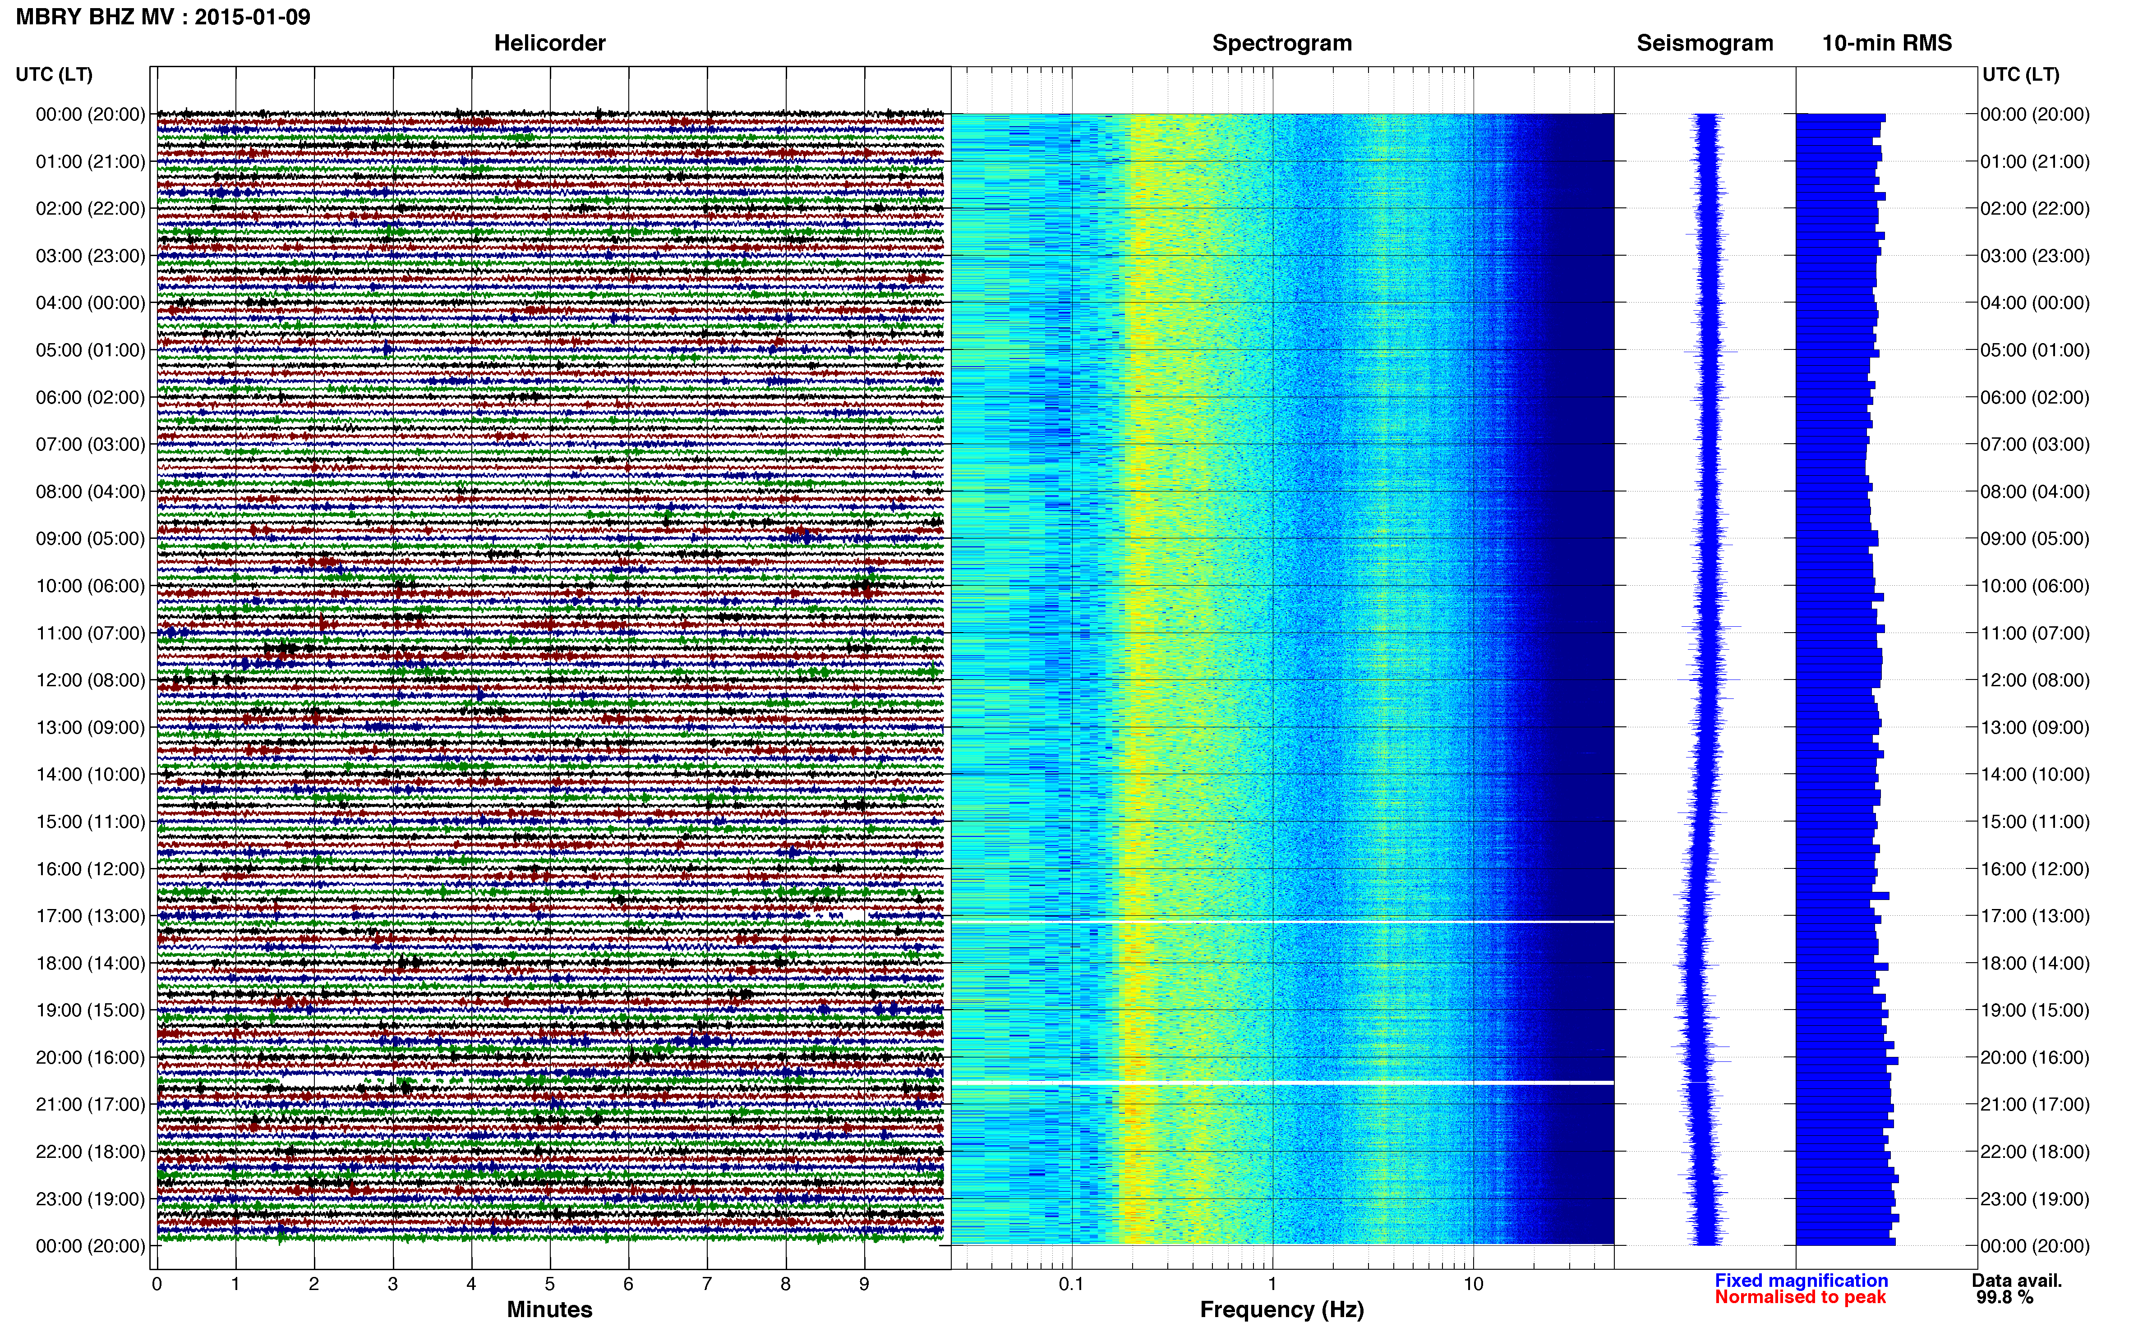The height and width of the screenshot is (1336, 2138).
Task: Click the plot title 'MBRY BHZ MV : 2015-01-09'
Action: 163,17
